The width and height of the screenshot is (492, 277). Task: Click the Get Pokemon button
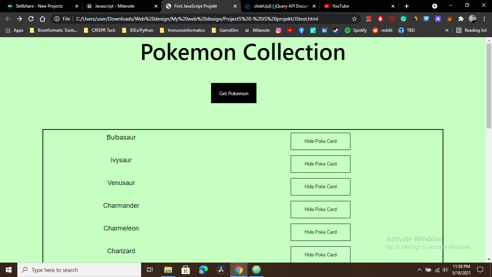(234, 93)
